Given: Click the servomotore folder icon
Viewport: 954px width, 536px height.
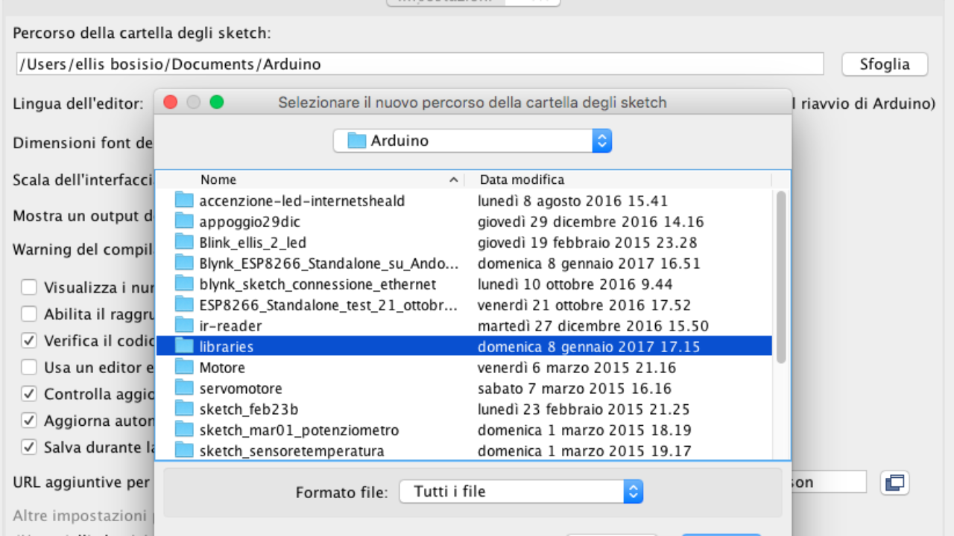Looking at the screenshot, I should [x=183, y=389].
